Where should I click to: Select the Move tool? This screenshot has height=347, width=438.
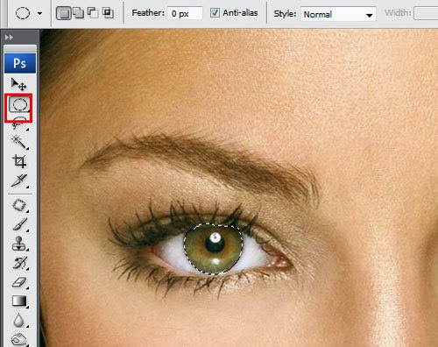click(x=19, y=84)
